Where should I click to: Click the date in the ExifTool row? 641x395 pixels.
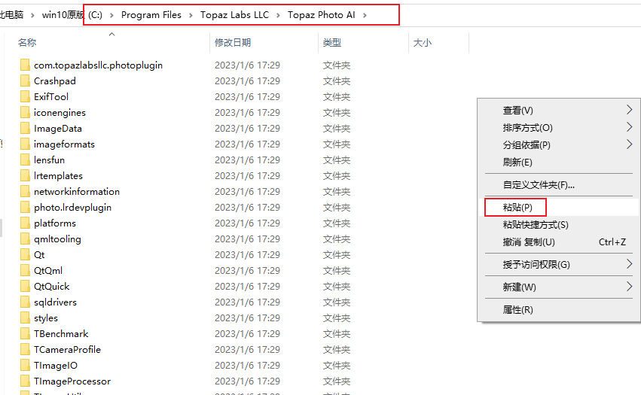click(x=247, y=97)
